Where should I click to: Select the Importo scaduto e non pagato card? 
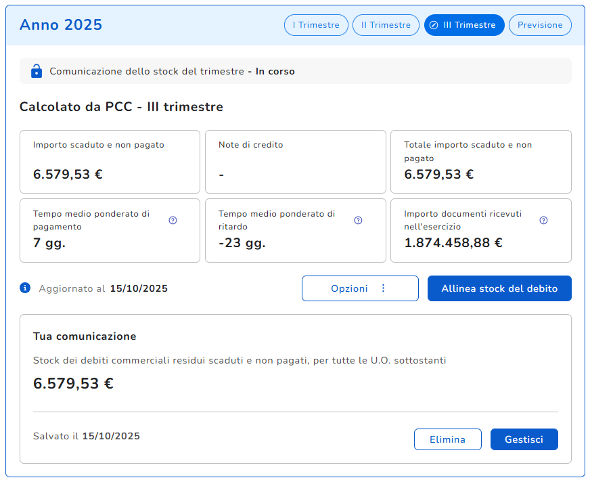[x=110, y=162]
